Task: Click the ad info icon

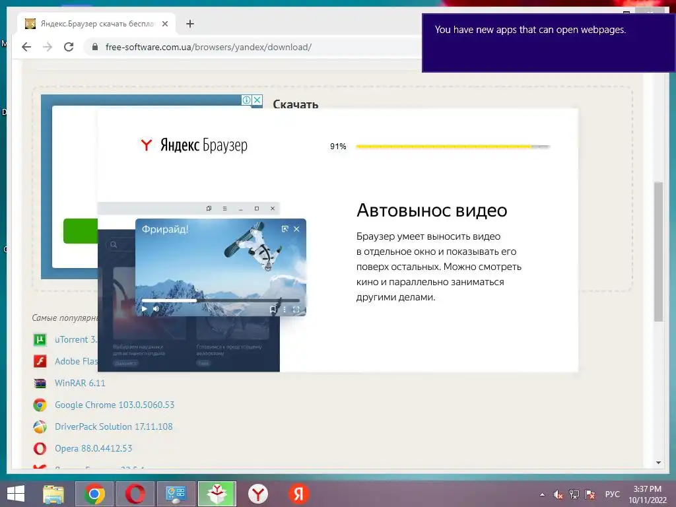Action: coord(247,100)
